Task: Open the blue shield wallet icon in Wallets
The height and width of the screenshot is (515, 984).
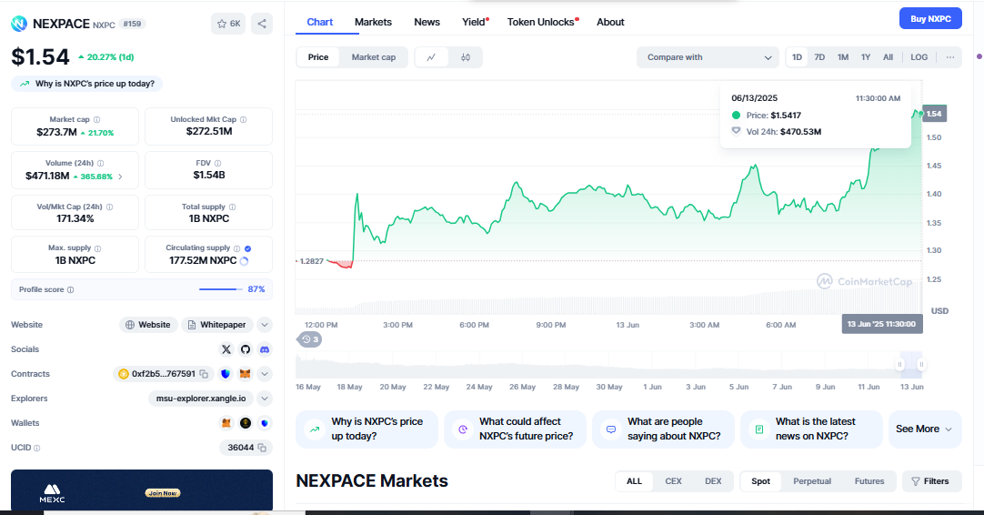Action: [265, 423]
